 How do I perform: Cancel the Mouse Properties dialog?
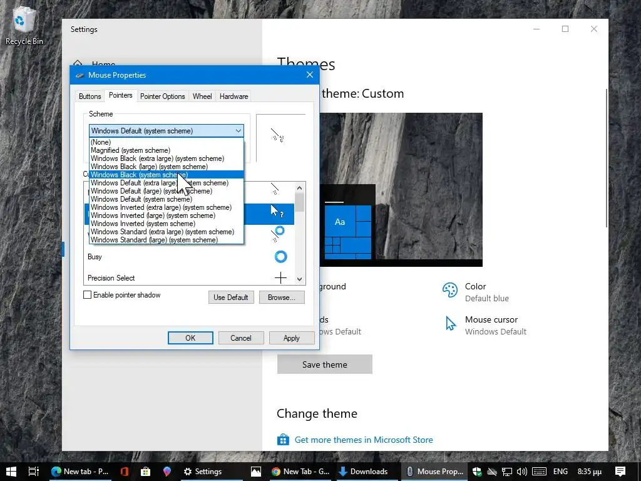point(241,338)
